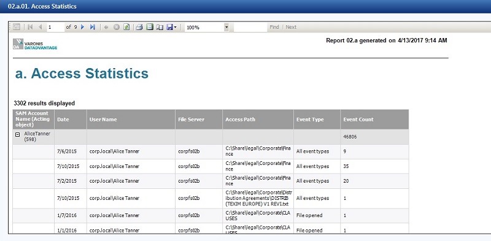Screen dimensions: 491x241
Task: Click the SAM Account Name column header
Action: [x=34, y=119]
